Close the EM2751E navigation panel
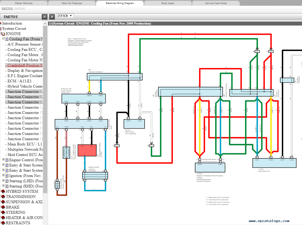 45,17
